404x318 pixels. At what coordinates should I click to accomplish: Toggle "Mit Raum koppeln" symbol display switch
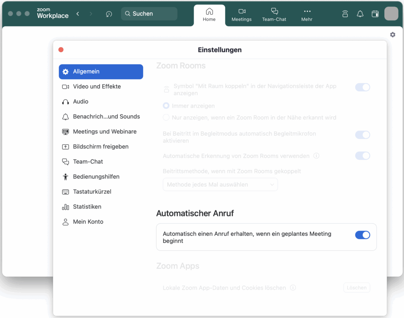pyautogui.click(x=362, y=87)
